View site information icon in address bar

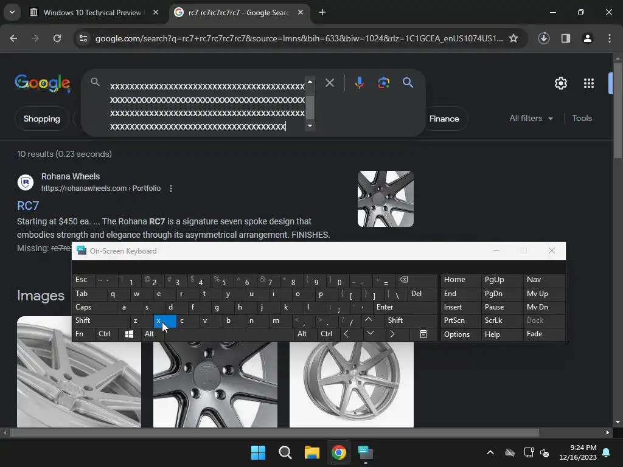tap(83, 38)
